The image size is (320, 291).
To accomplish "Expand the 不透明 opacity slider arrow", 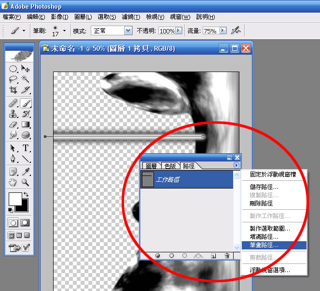I will coord(179,30).
